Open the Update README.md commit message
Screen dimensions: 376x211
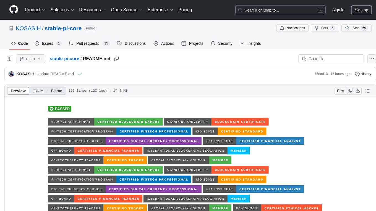coord(55,74)
